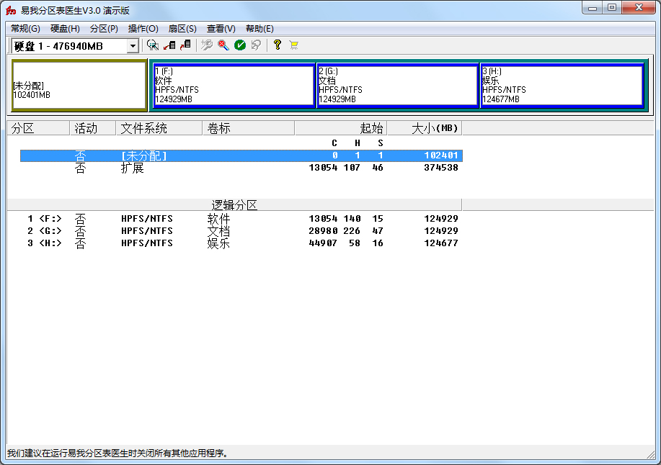Viewport: 661px width, 465px height.
Task: Select the highlighted [未分配] row
Action: click(x=241, y=155)
